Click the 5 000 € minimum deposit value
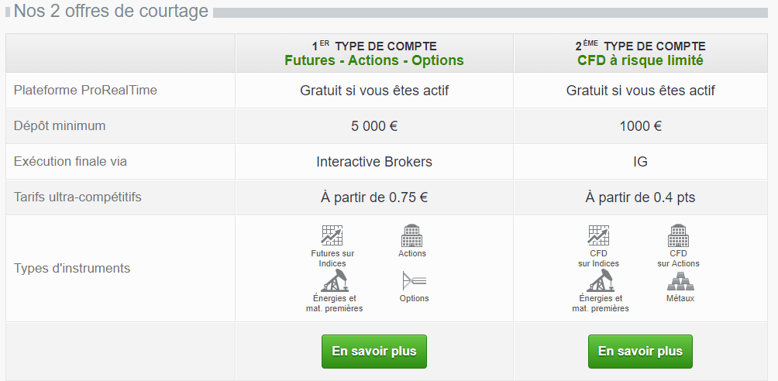 [374, 126]
